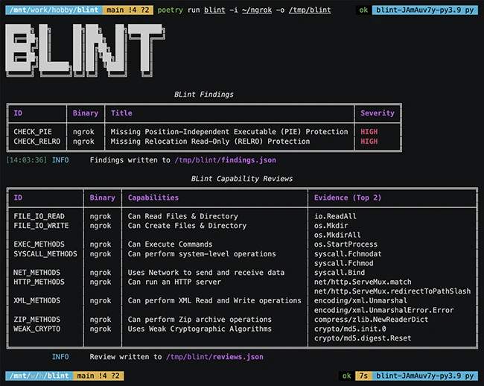Image resolution: width=484 pixels, height=386 pixels.
Task: Click 'Can Execute Commands' capability text
Action: pyautogui.click(x=170, y=244)
